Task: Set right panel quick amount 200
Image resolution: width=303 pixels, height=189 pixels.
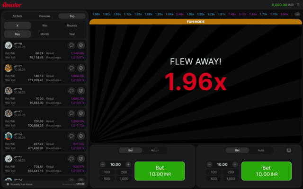Action: point(231,172)
